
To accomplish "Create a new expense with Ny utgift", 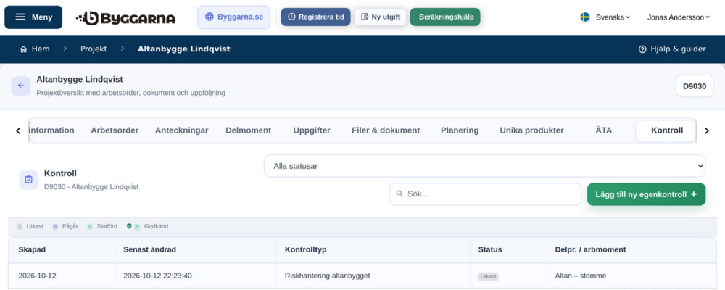I will point(381,17).
